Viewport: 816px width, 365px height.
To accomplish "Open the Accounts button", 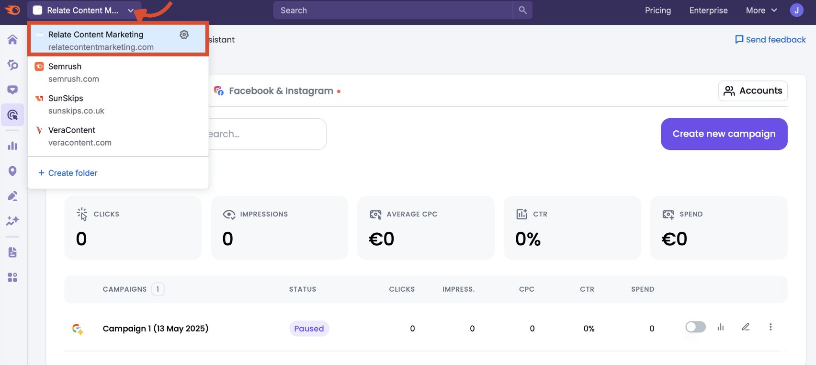I will 753,91.
